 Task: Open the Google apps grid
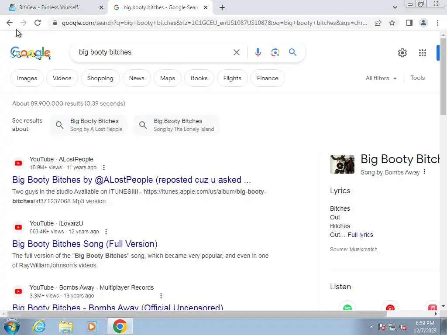(x=422, y=53)
